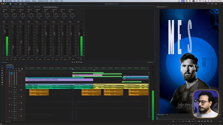
Task: Step back one frame in Program monitor
Action: tap(186, 121)
